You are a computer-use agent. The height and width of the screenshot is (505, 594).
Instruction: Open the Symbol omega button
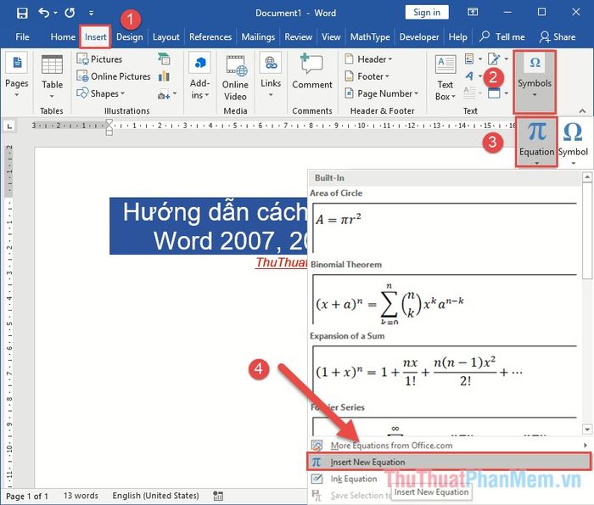pyautogui.click(x=573, y=132)
